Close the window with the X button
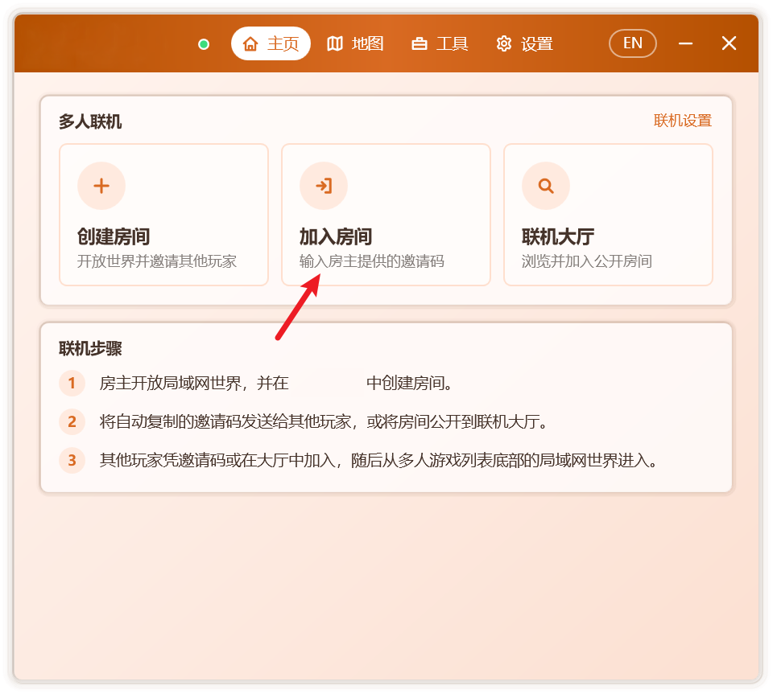The width and height of the screenshot is (773, 694). click(x=730, y=43)
